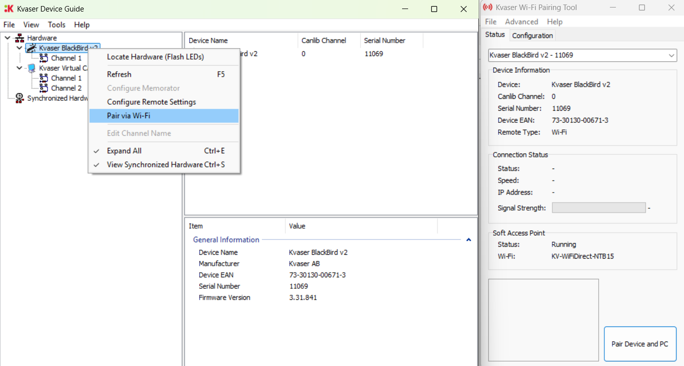Click Firmware Version value 3.31.841
Viewport: 684px width, 366px height.
click(303, 298)
